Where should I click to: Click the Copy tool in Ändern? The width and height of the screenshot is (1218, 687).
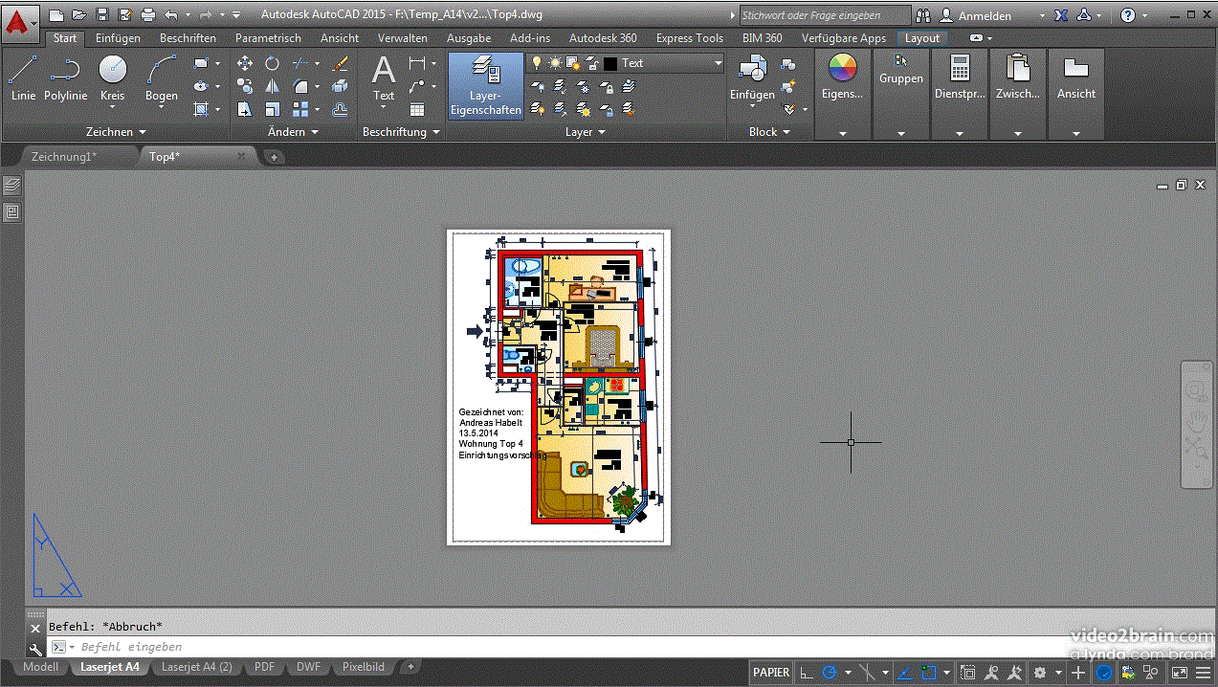click(x=245, y=86)
